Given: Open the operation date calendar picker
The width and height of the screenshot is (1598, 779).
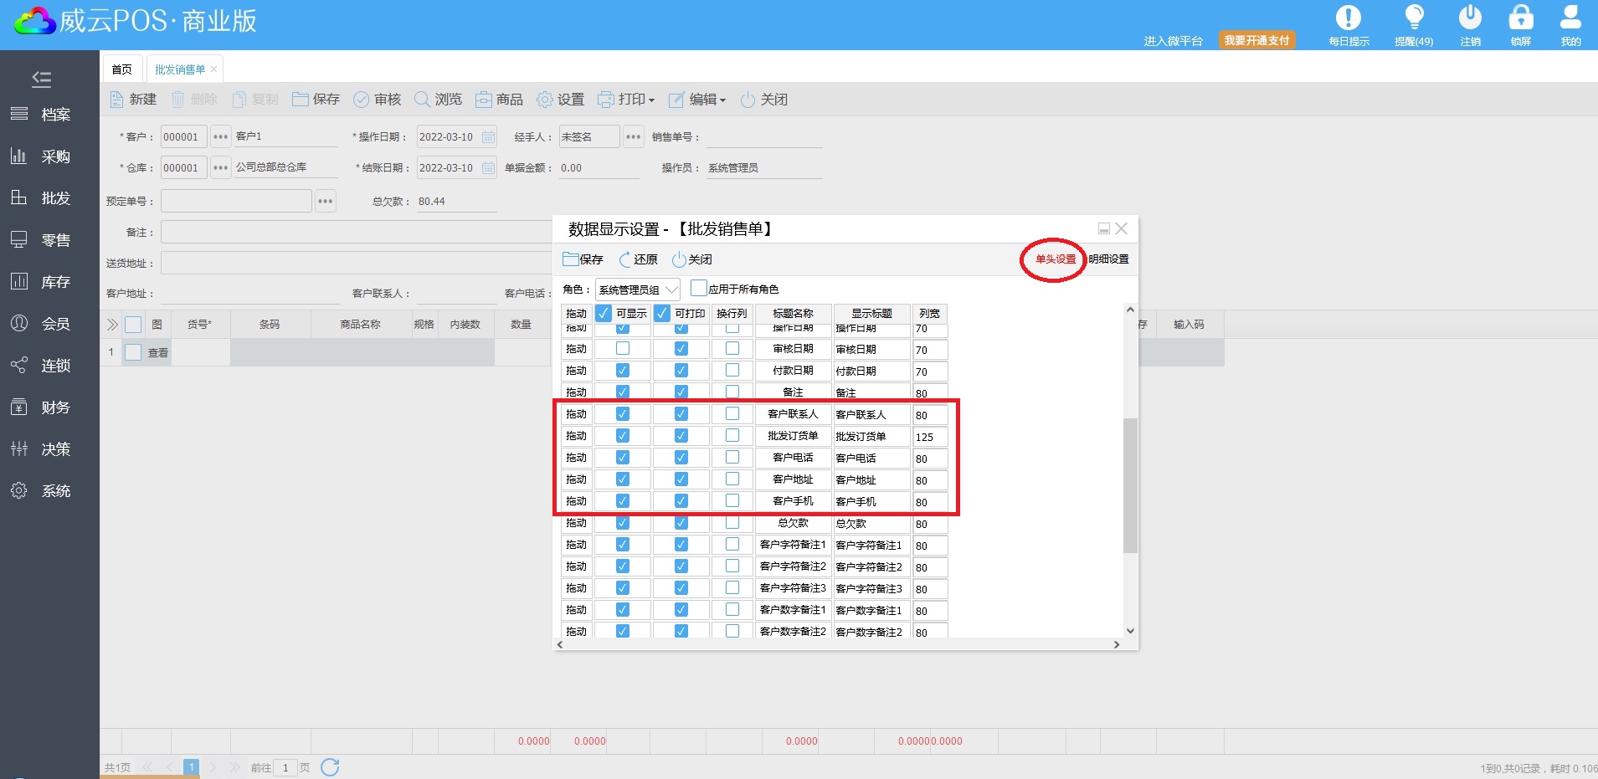Looking at the screenshot, I should pyautogui.click(x=489, y=137).
